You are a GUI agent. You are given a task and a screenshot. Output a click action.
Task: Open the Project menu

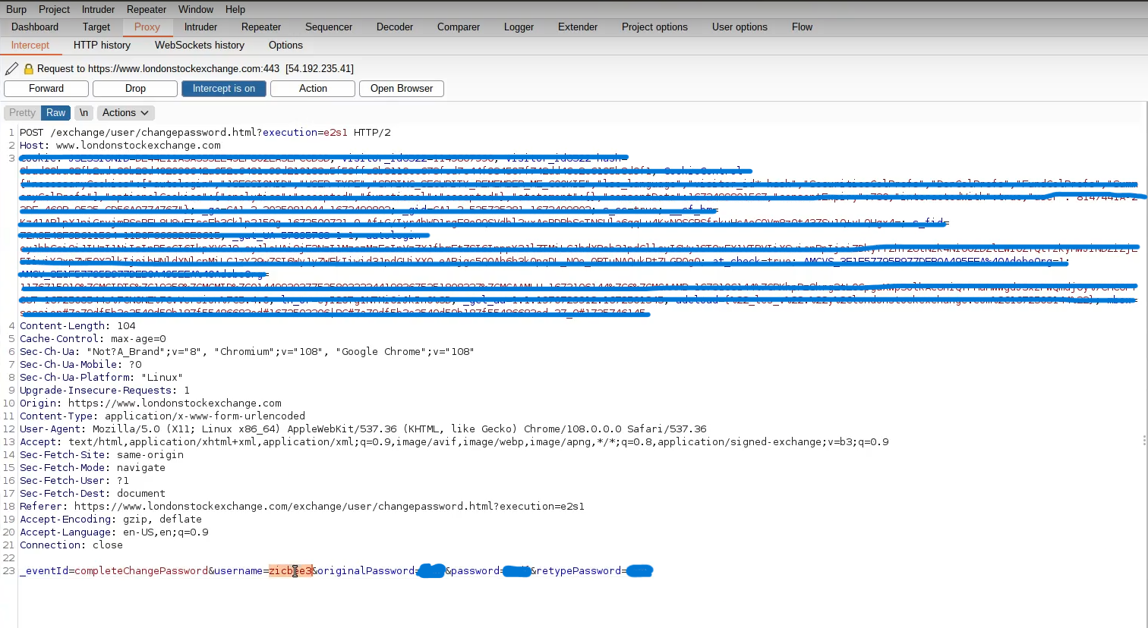[x=54, y=9]
